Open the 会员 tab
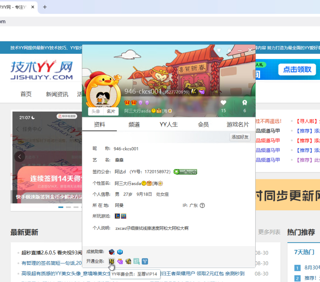This screenshot has height=282, width=320. pos(203,124)
